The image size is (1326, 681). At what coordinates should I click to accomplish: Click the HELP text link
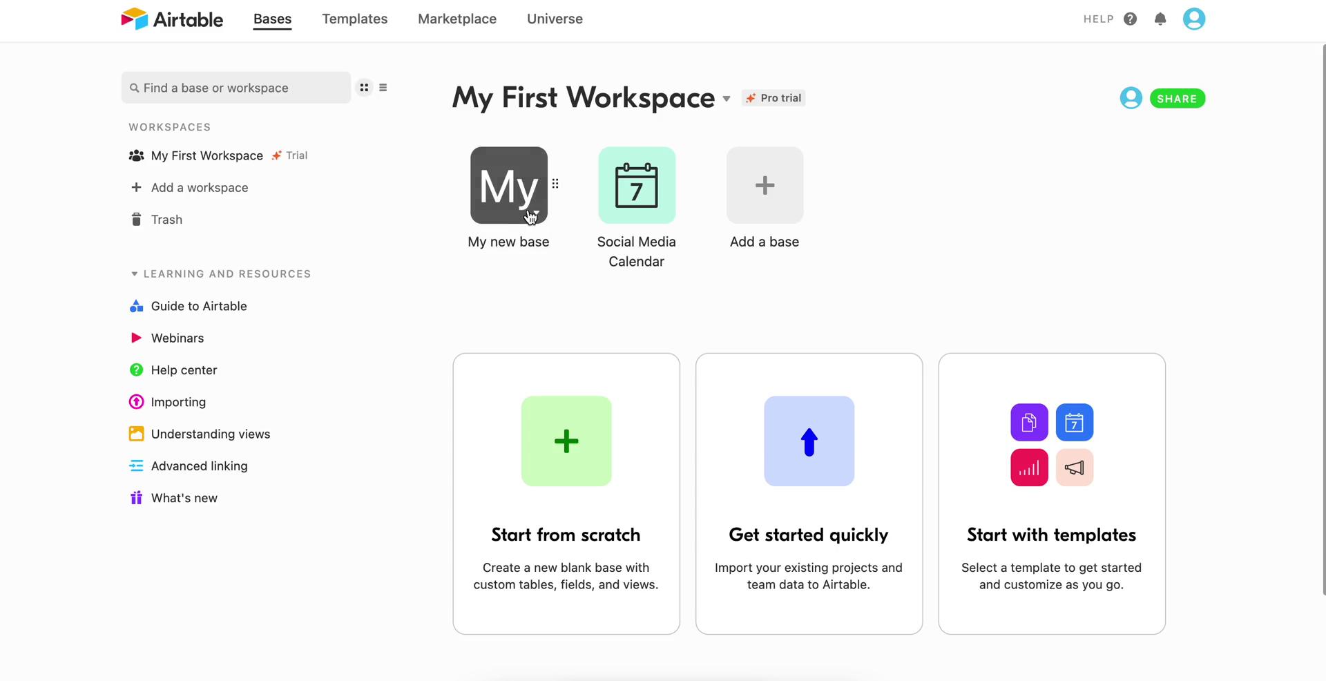1099,19
